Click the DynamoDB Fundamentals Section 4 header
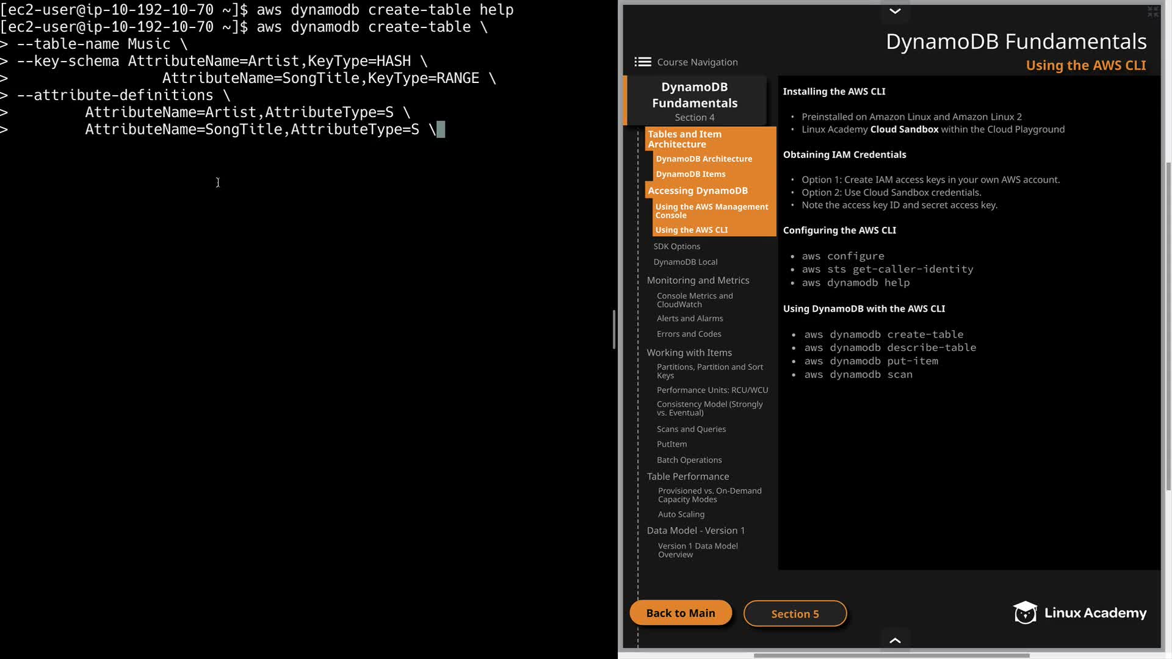This screenshot has height=659, width=1172. [695, 101]
